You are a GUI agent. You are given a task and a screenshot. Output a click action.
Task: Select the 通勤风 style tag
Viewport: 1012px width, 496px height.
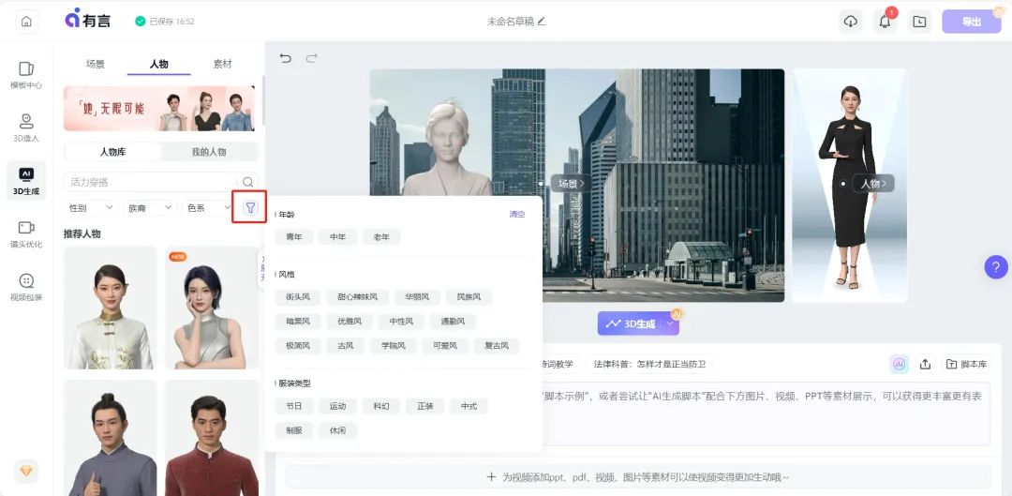coord(453,321)
